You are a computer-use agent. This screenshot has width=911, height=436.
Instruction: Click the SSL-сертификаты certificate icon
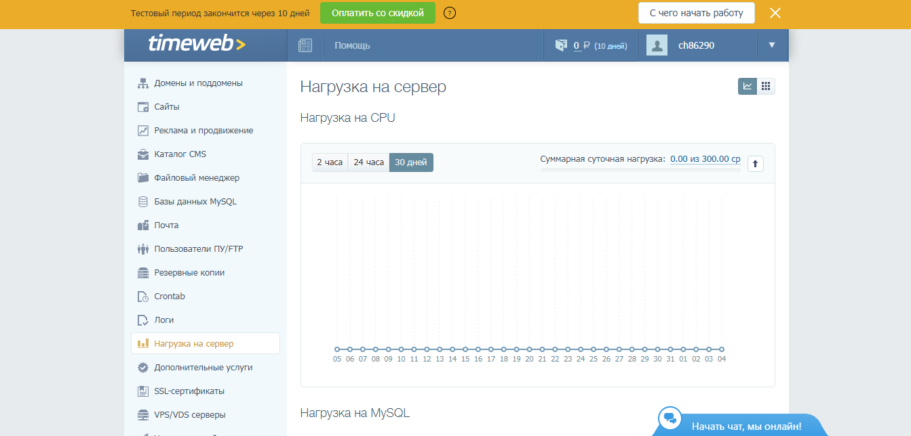142,391
